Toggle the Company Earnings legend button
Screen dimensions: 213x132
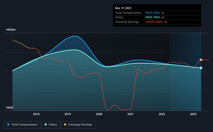(x=78, y=125)
